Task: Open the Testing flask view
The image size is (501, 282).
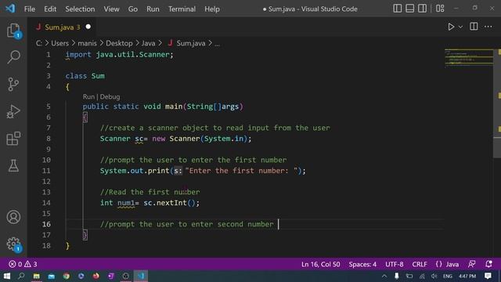Action: tap(13, 165)
